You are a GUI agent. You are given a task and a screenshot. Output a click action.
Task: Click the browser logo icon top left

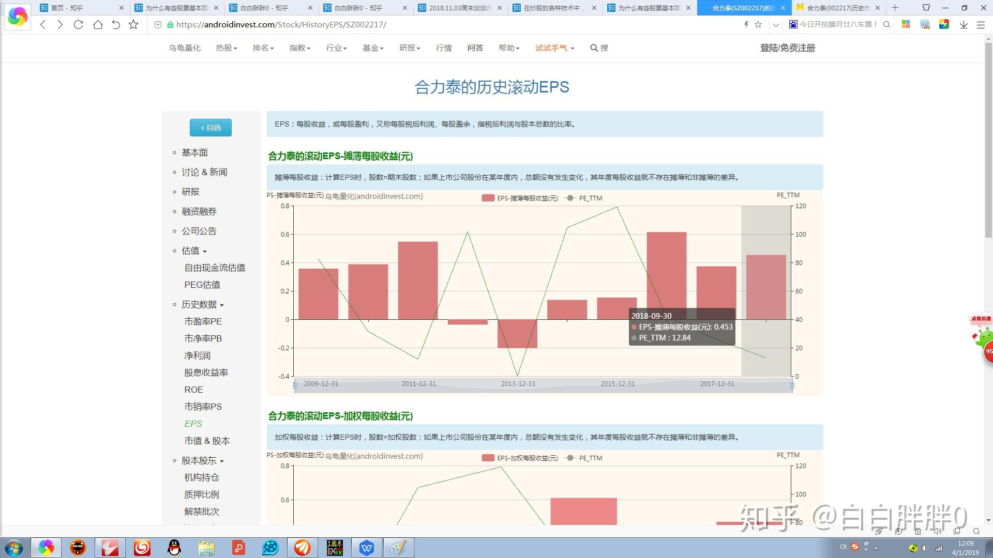[x=18, y=17]
